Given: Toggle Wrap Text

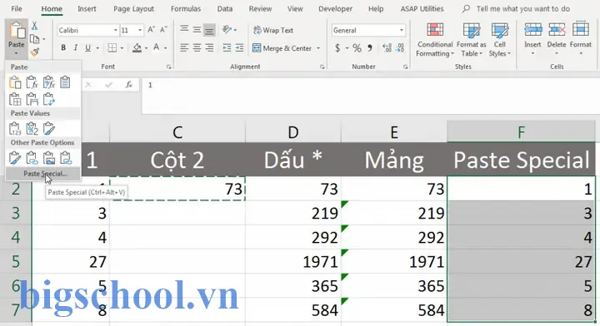Looking at the screenshot, I should point(273,30).
